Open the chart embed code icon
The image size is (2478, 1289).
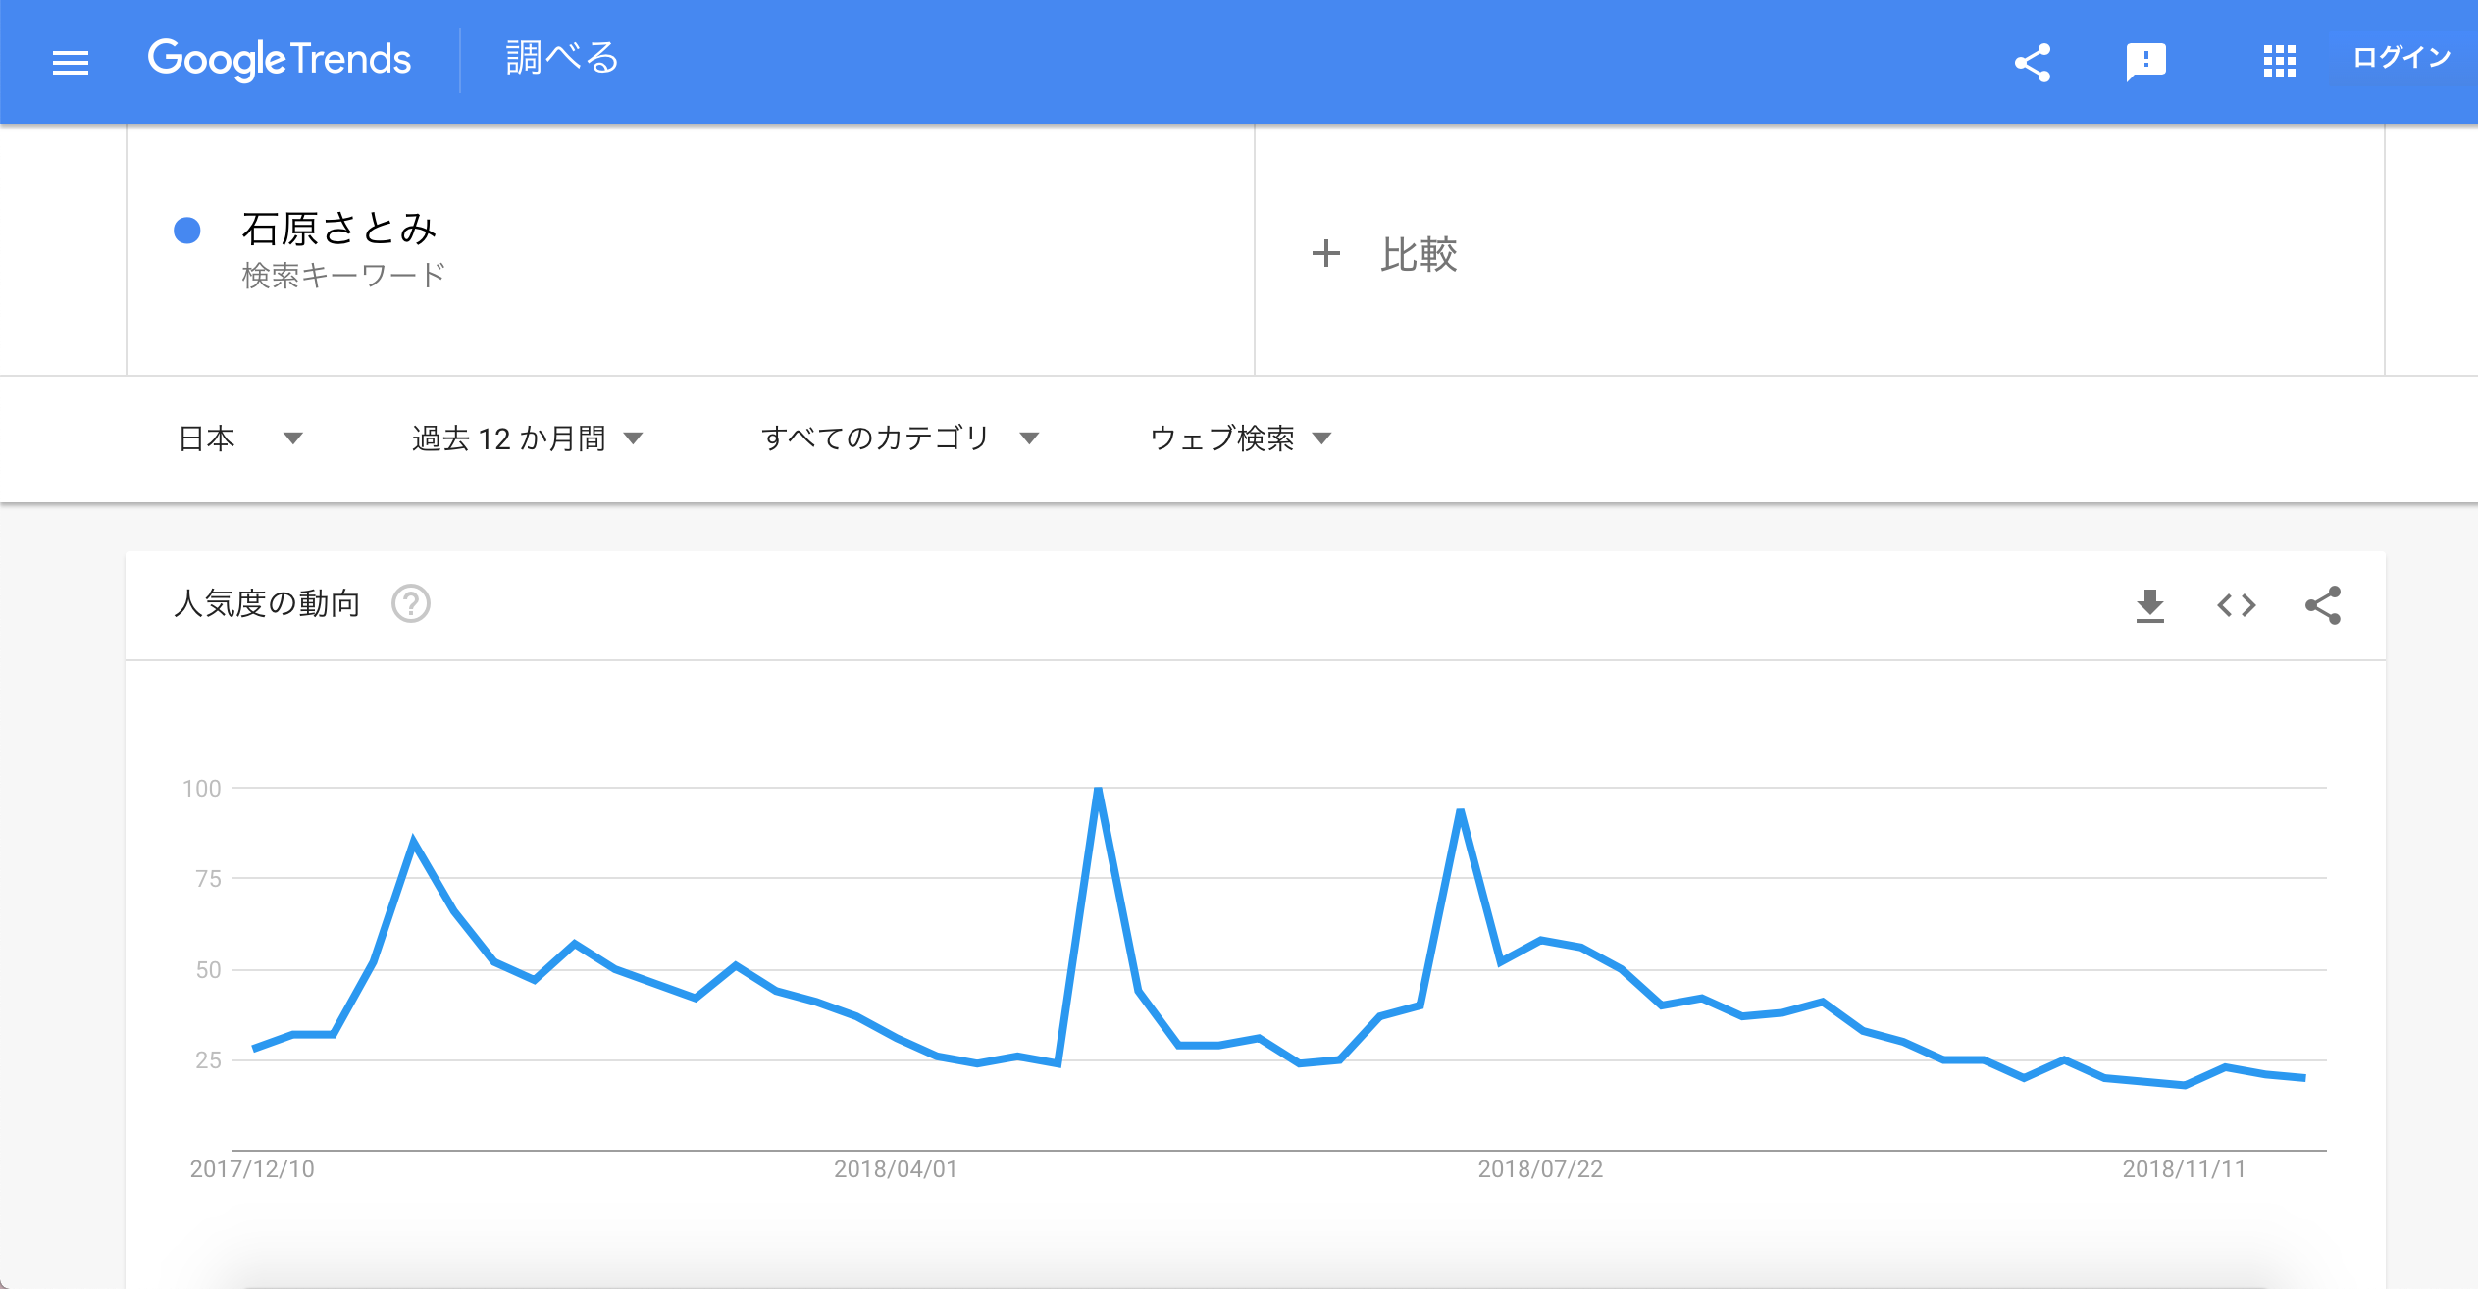2236,605
